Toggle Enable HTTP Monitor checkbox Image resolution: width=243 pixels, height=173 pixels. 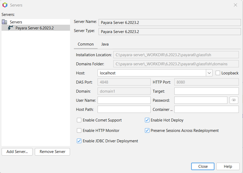click(79, 131)
